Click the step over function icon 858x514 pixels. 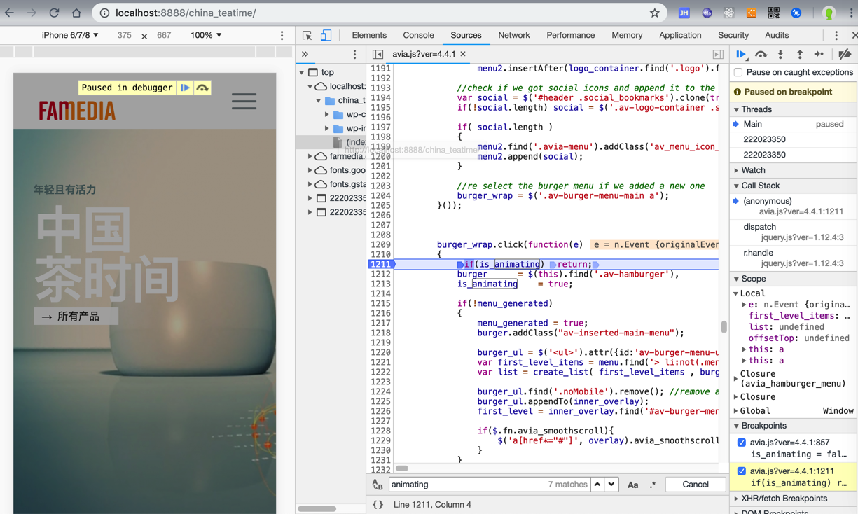pyautogui.click(x=761, y=55)
